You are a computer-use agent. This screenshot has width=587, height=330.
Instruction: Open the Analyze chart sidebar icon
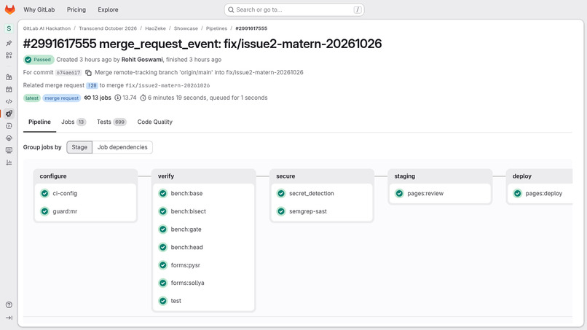[x=9, y=162]
